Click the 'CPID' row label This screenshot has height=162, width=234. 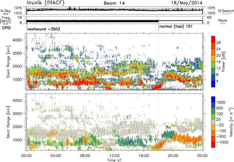tap(6, 28)
